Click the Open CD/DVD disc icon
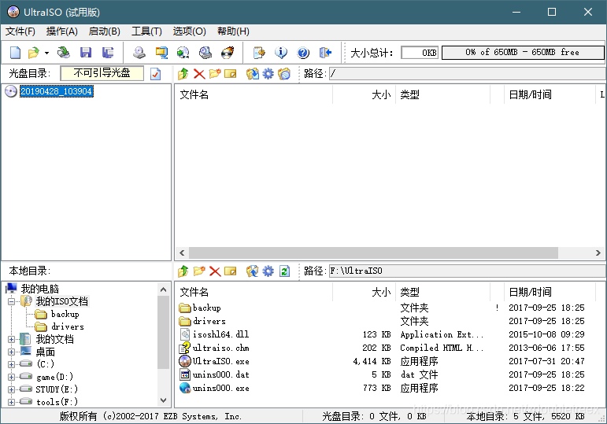The image size is (607, 424). pos(64,52)
